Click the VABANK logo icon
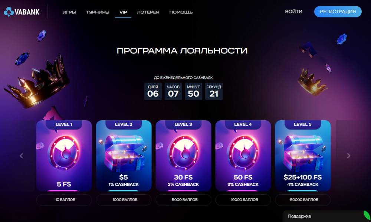 (x=9, y=12)
